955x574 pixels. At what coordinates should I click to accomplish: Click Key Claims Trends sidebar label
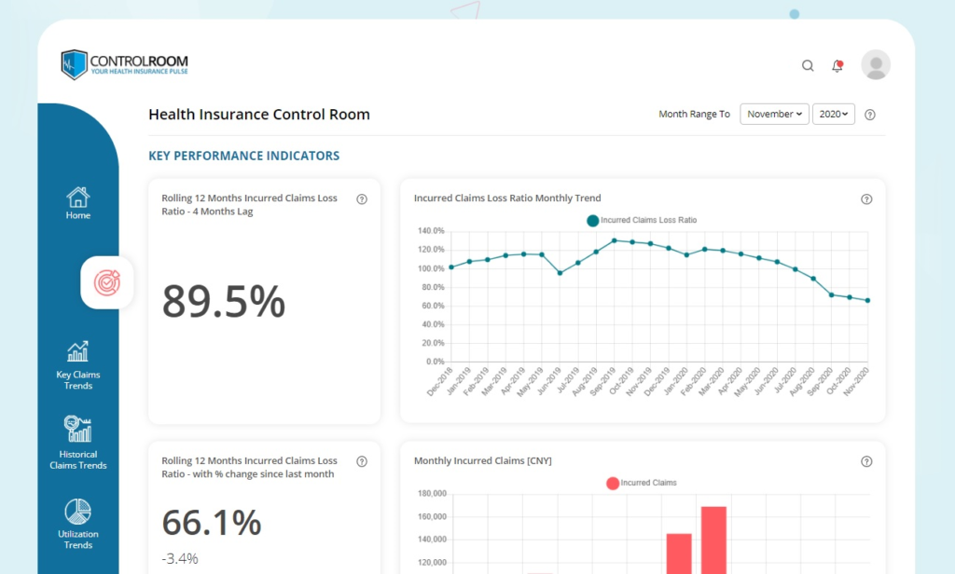[78, 380]
